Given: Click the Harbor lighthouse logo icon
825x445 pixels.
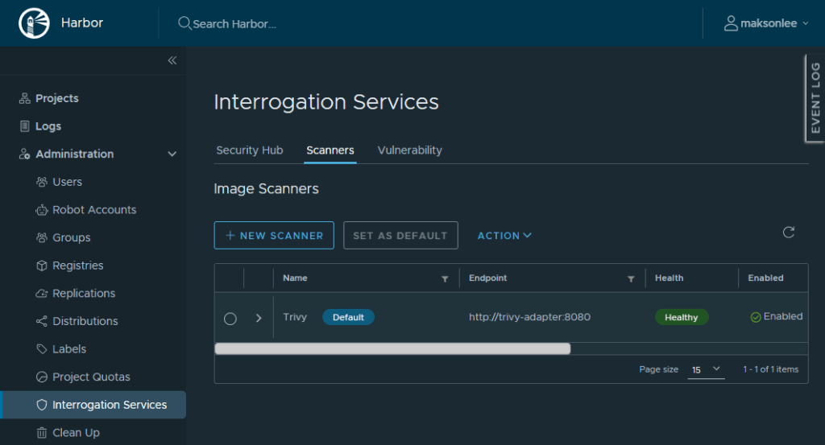Looking at the screenshot, I should pyautogui.click(x=33, y=23).
